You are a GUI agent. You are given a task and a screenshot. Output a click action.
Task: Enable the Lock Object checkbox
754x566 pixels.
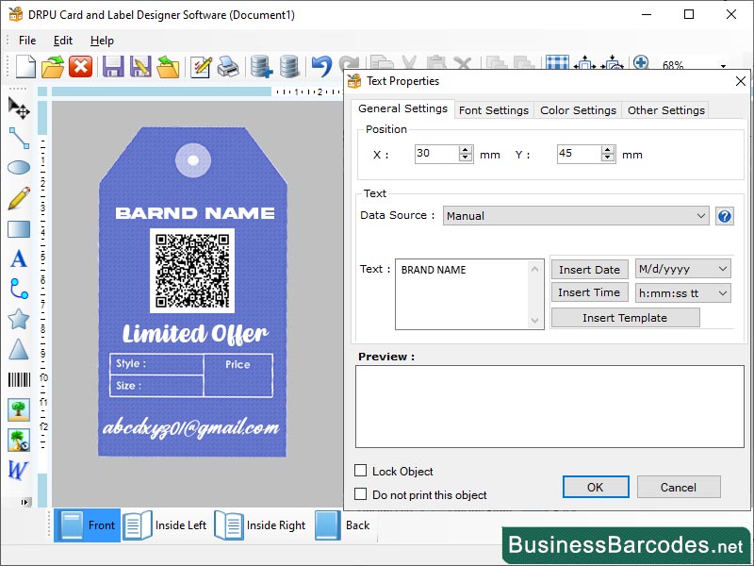click(362, 471)
